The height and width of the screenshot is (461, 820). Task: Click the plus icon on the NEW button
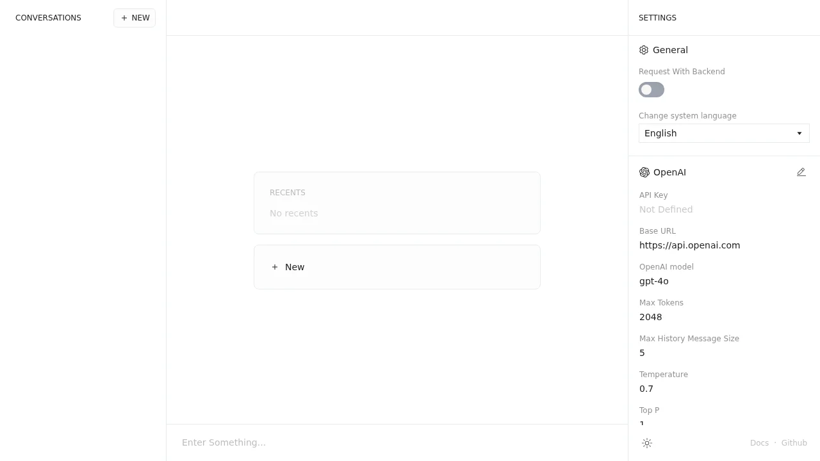coord(124,18)
